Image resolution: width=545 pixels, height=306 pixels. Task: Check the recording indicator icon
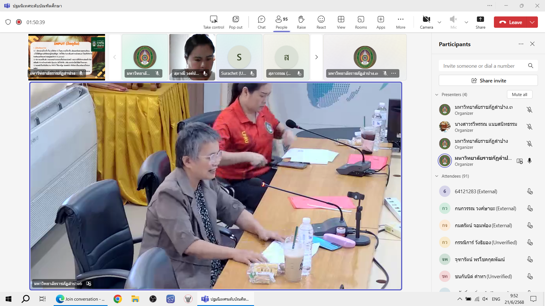[x=19, y=22]
